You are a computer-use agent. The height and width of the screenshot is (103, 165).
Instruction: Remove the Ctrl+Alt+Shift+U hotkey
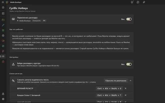pos(125,88)
